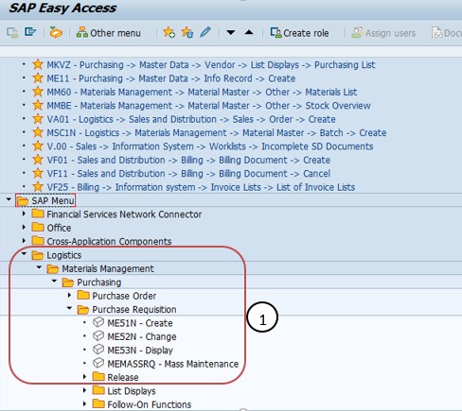Collapse the Materials Management folder arrow
The image size is (462, 411).
tap(39, 267)
